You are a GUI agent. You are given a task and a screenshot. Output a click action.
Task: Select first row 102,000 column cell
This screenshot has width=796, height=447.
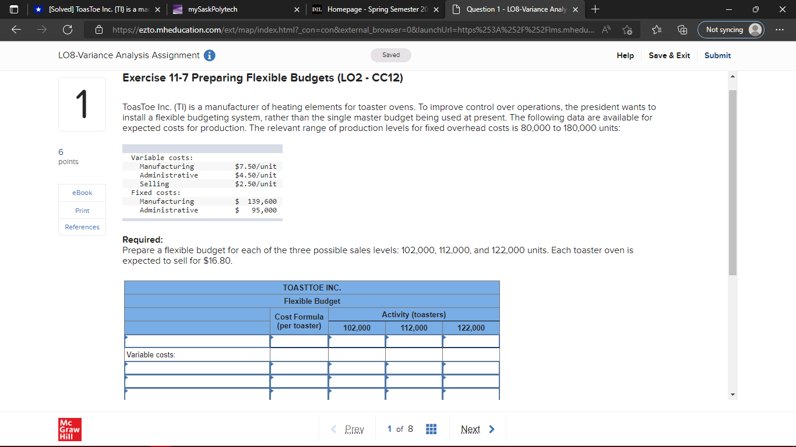click(357, 341)
